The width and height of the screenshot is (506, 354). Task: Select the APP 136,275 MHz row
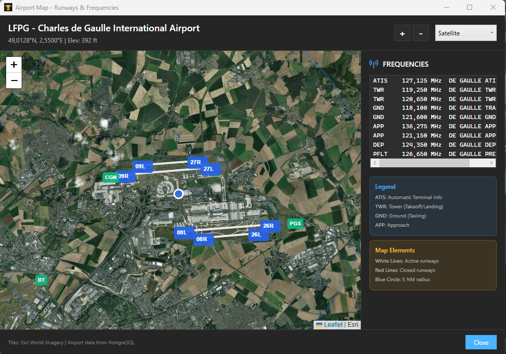coord(434,127)
